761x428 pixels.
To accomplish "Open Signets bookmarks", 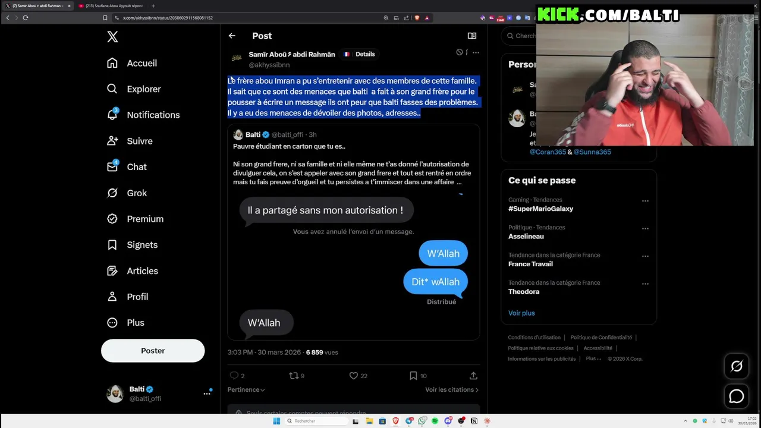I will [132, 245].
